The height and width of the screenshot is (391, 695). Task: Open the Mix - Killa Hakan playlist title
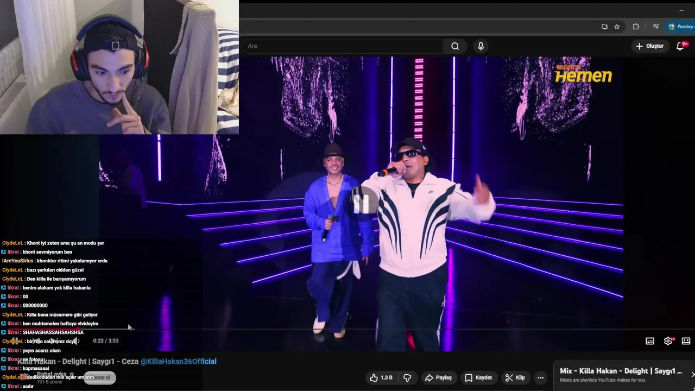621,371
